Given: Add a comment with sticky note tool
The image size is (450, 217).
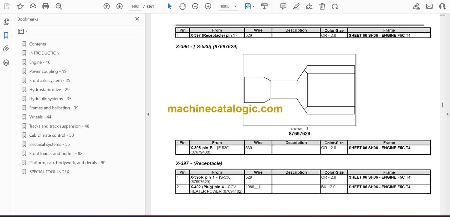Looking at the screenshot, I should point(283,6).
